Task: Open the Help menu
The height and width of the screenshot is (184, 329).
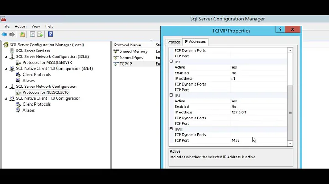Action: (49, 26)
